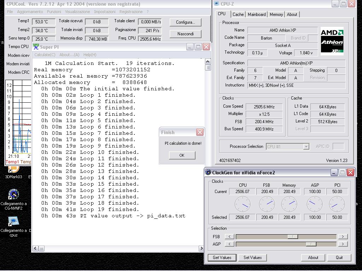The width and height of the screenshot is (362, 271).
Task: Click Get Values in ClockGen
Action: [x=222, y=257]
